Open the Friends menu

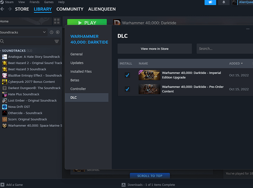pos(35,2)
